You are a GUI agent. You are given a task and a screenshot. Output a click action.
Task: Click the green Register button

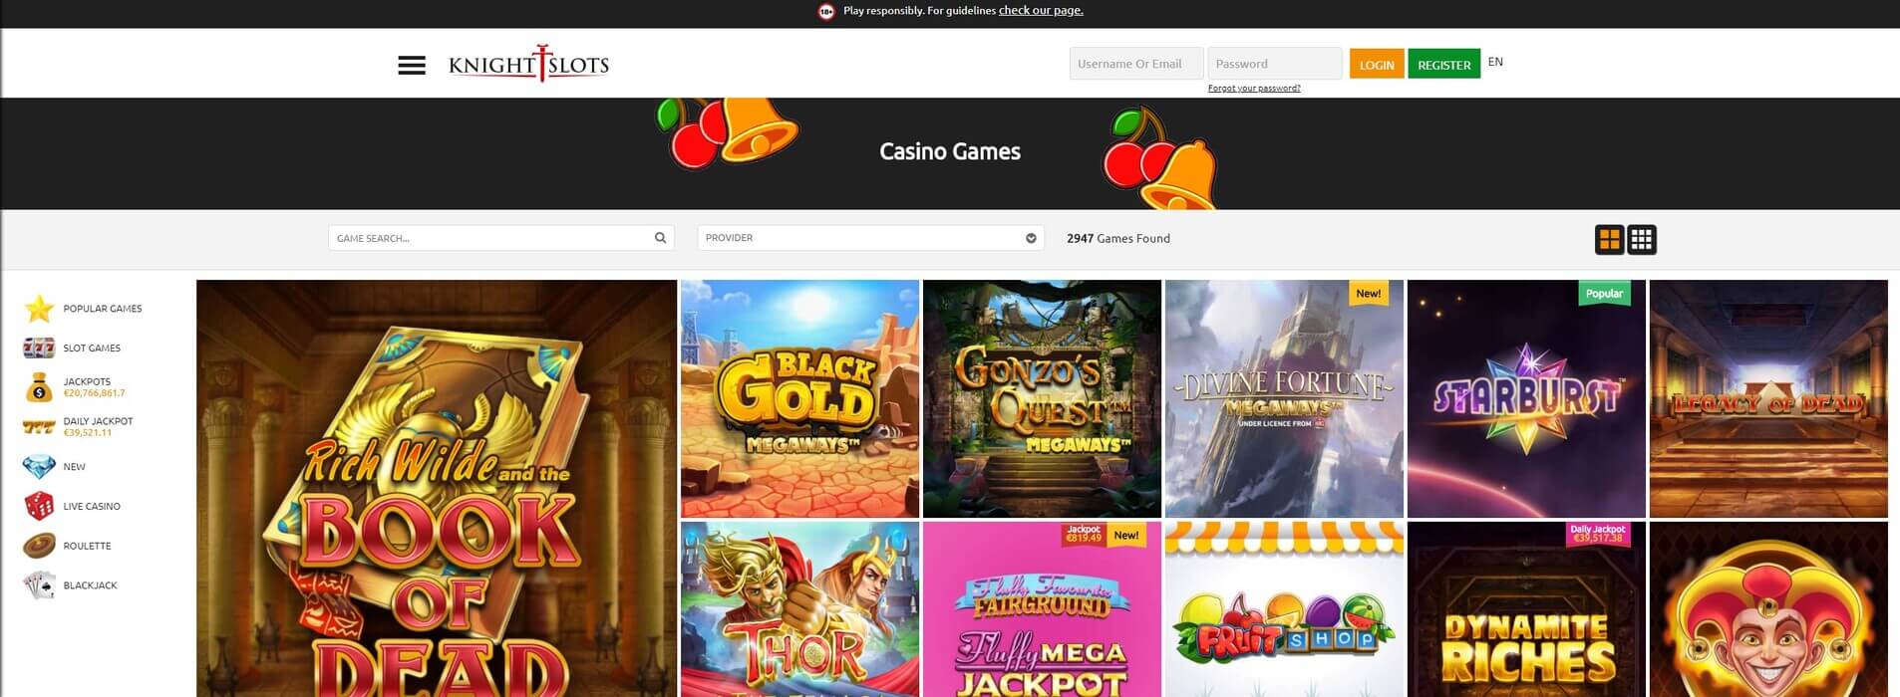tap(1443, 65)
